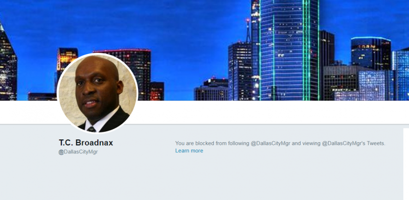Screen dimensions: 409x200
Task: Click "@DallasCityMgr's Tweets" in the blocked notice
Action: point(354,143)
